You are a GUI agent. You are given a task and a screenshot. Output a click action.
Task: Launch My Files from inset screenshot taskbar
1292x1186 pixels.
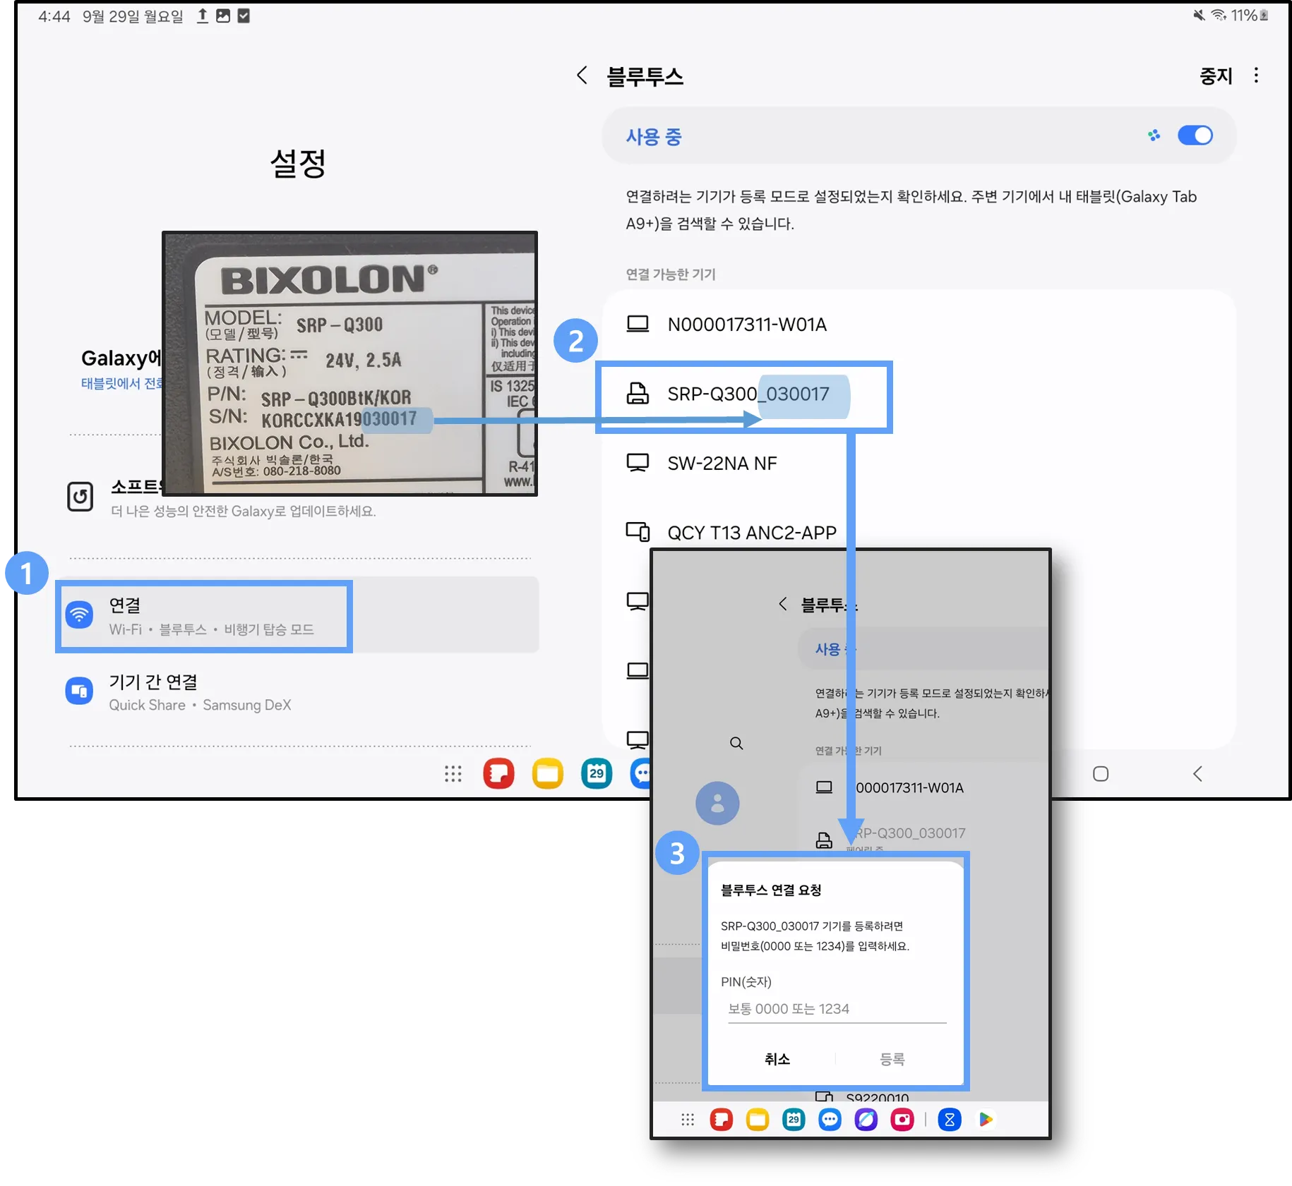(x=758, y=1120)
